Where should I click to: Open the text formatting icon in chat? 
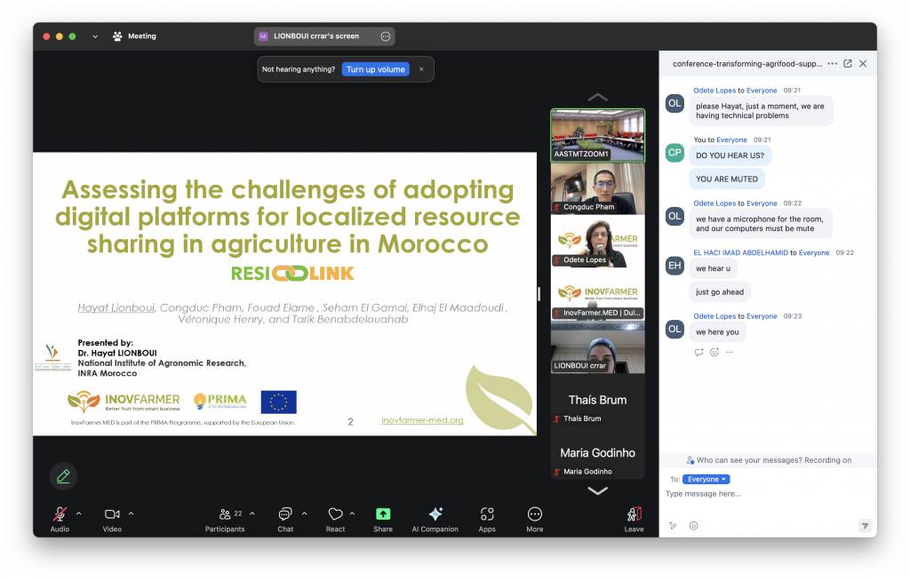(673, 526)
